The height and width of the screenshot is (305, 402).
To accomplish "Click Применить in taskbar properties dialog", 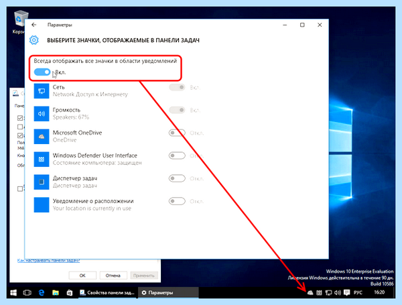I will point(144,276).
